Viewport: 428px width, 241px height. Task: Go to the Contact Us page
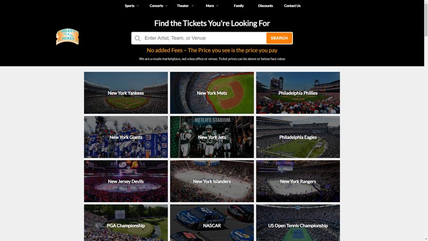(x=292, y=6)
